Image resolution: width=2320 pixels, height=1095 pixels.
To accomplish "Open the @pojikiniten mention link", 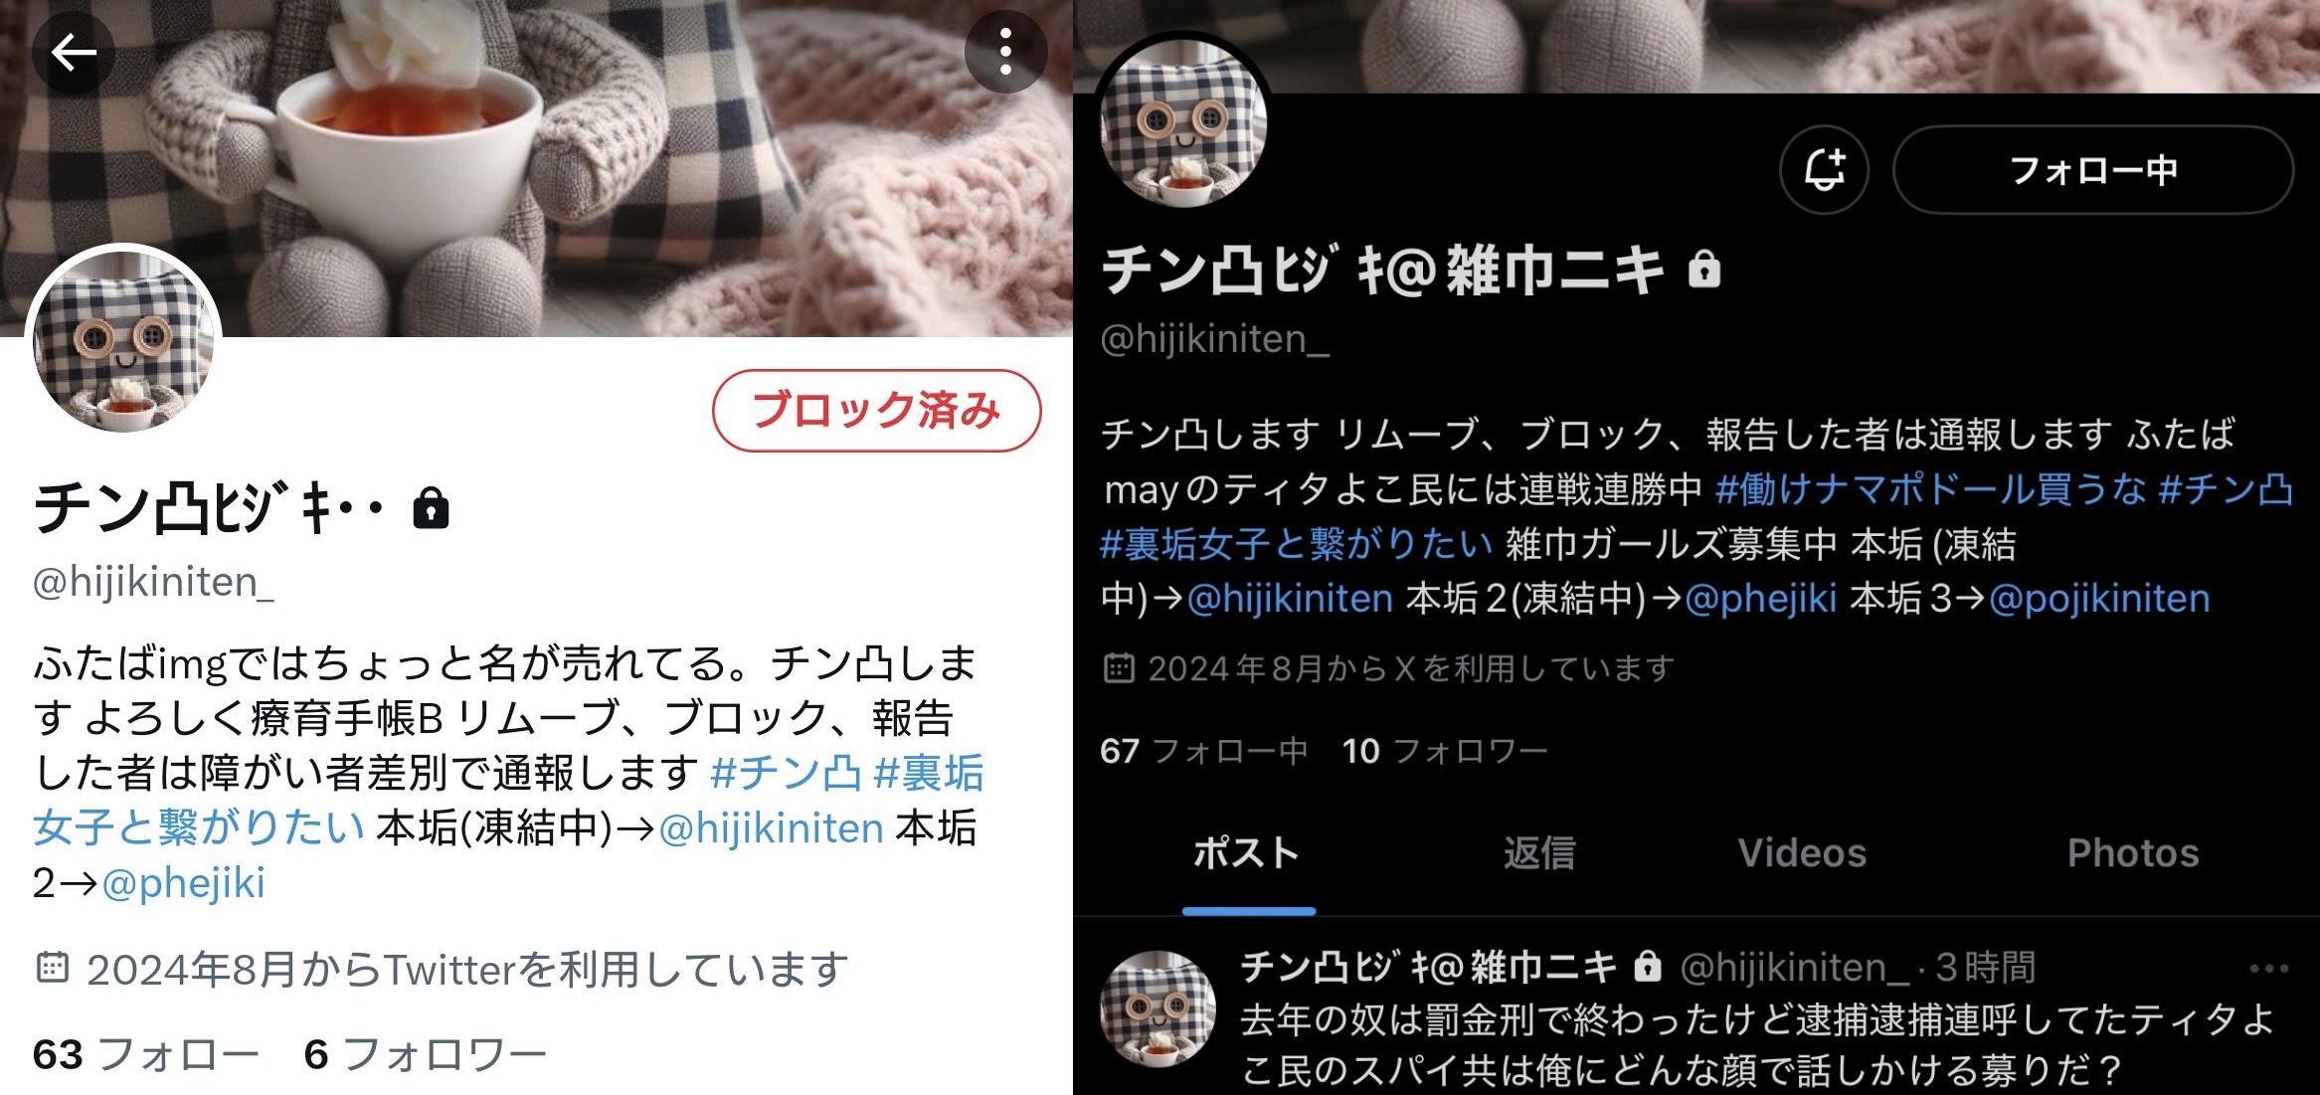I will point(2099,599).
